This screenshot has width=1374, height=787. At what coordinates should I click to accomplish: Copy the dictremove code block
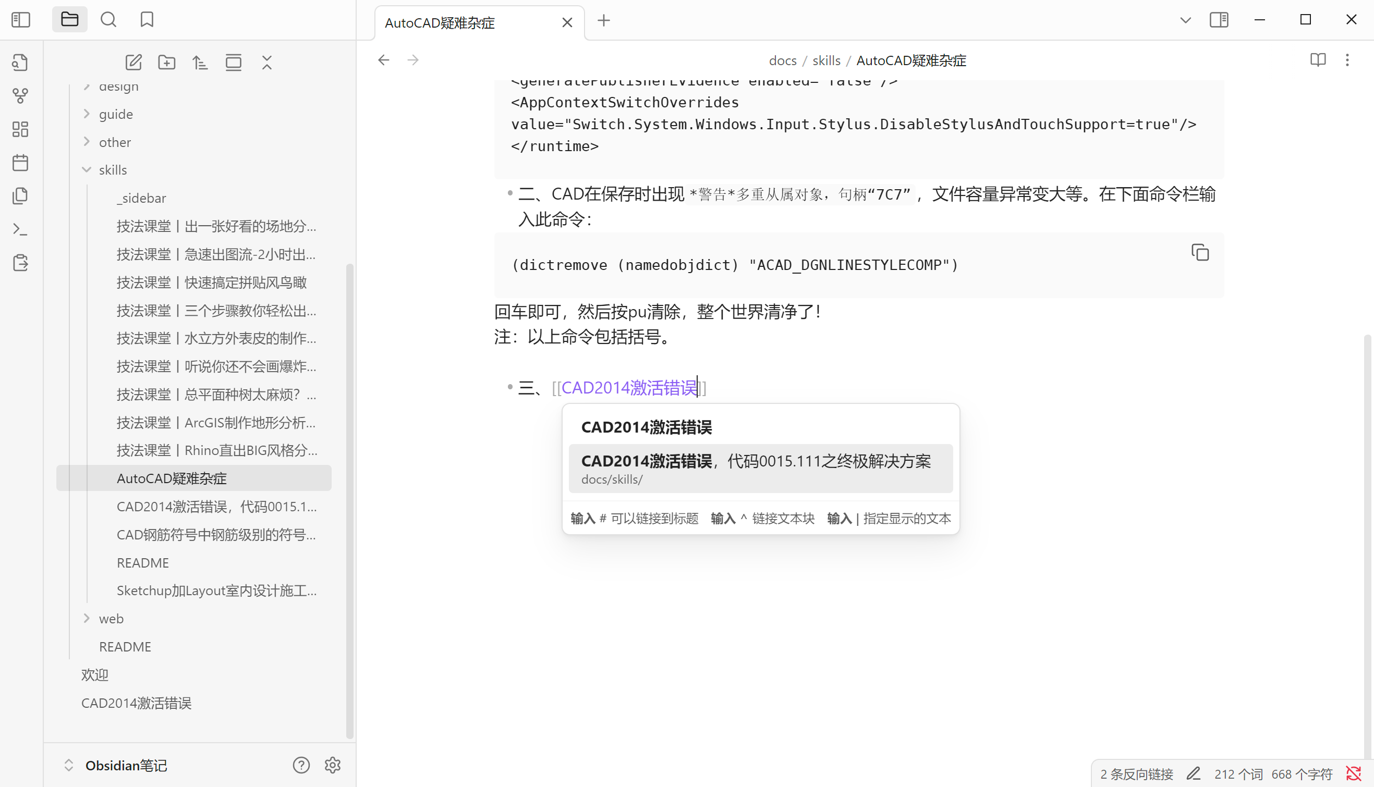[x=1200, y=252]
